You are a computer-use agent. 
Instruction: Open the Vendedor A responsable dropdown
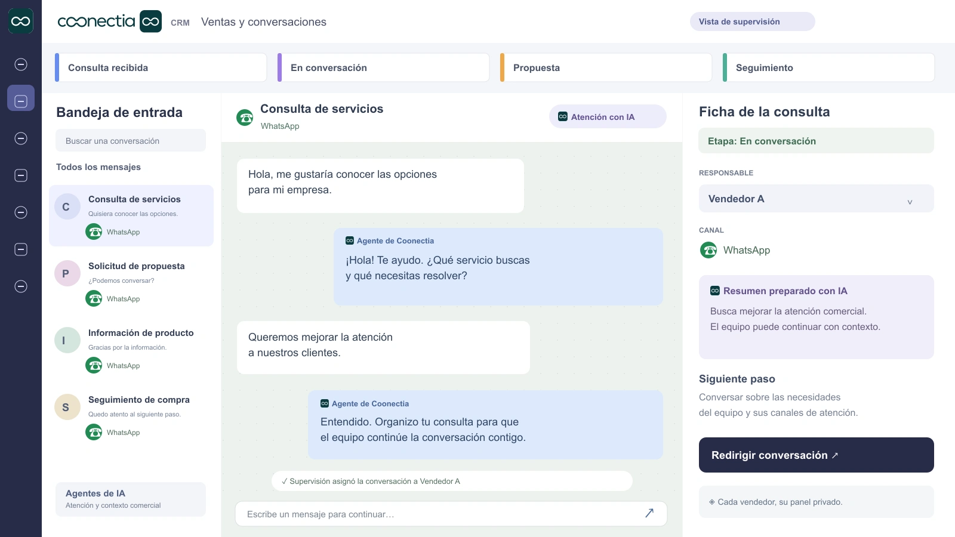pyautogui.click(x=816, y=199)
